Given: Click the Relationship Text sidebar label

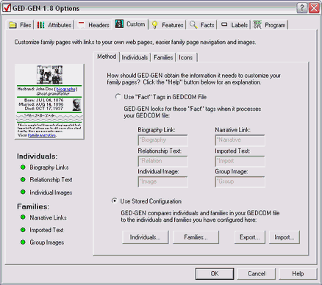Looking at the screenshot, I should click(51, 180).
